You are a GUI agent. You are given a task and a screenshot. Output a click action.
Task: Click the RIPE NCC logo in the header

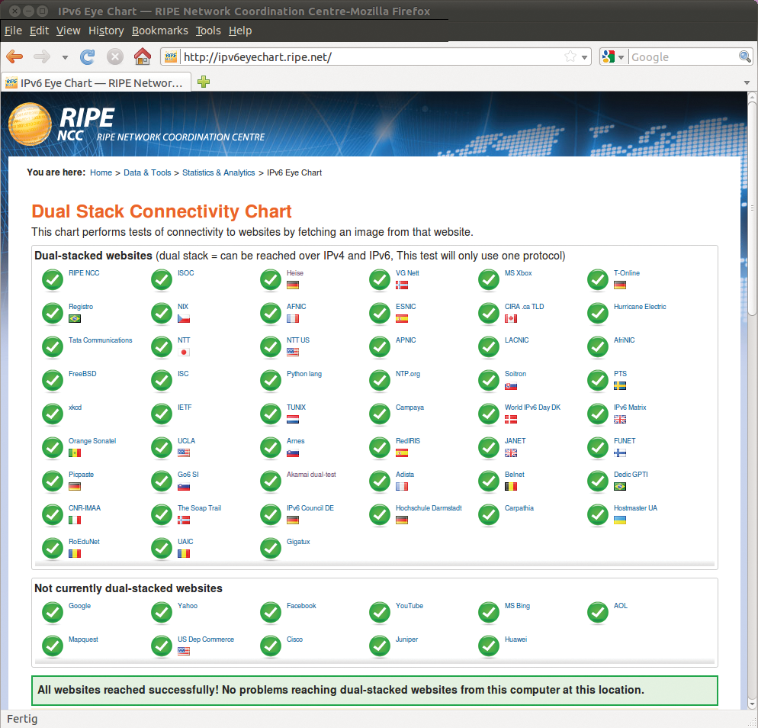coord(61,124)
